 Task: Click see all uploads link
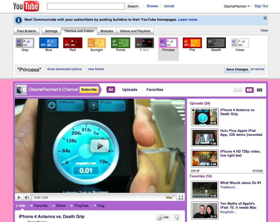195,170
